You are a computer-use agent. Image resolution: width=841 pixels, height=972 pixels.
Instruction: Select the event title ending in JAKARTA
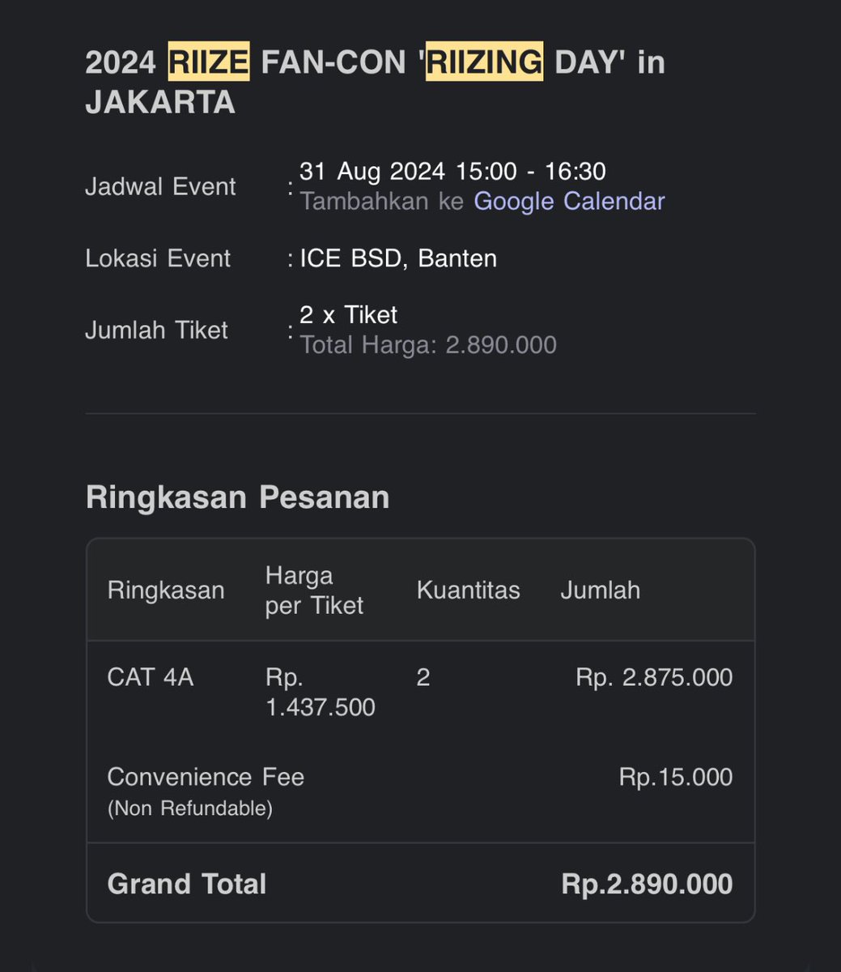pyautogui.click(x=375, y=83)
